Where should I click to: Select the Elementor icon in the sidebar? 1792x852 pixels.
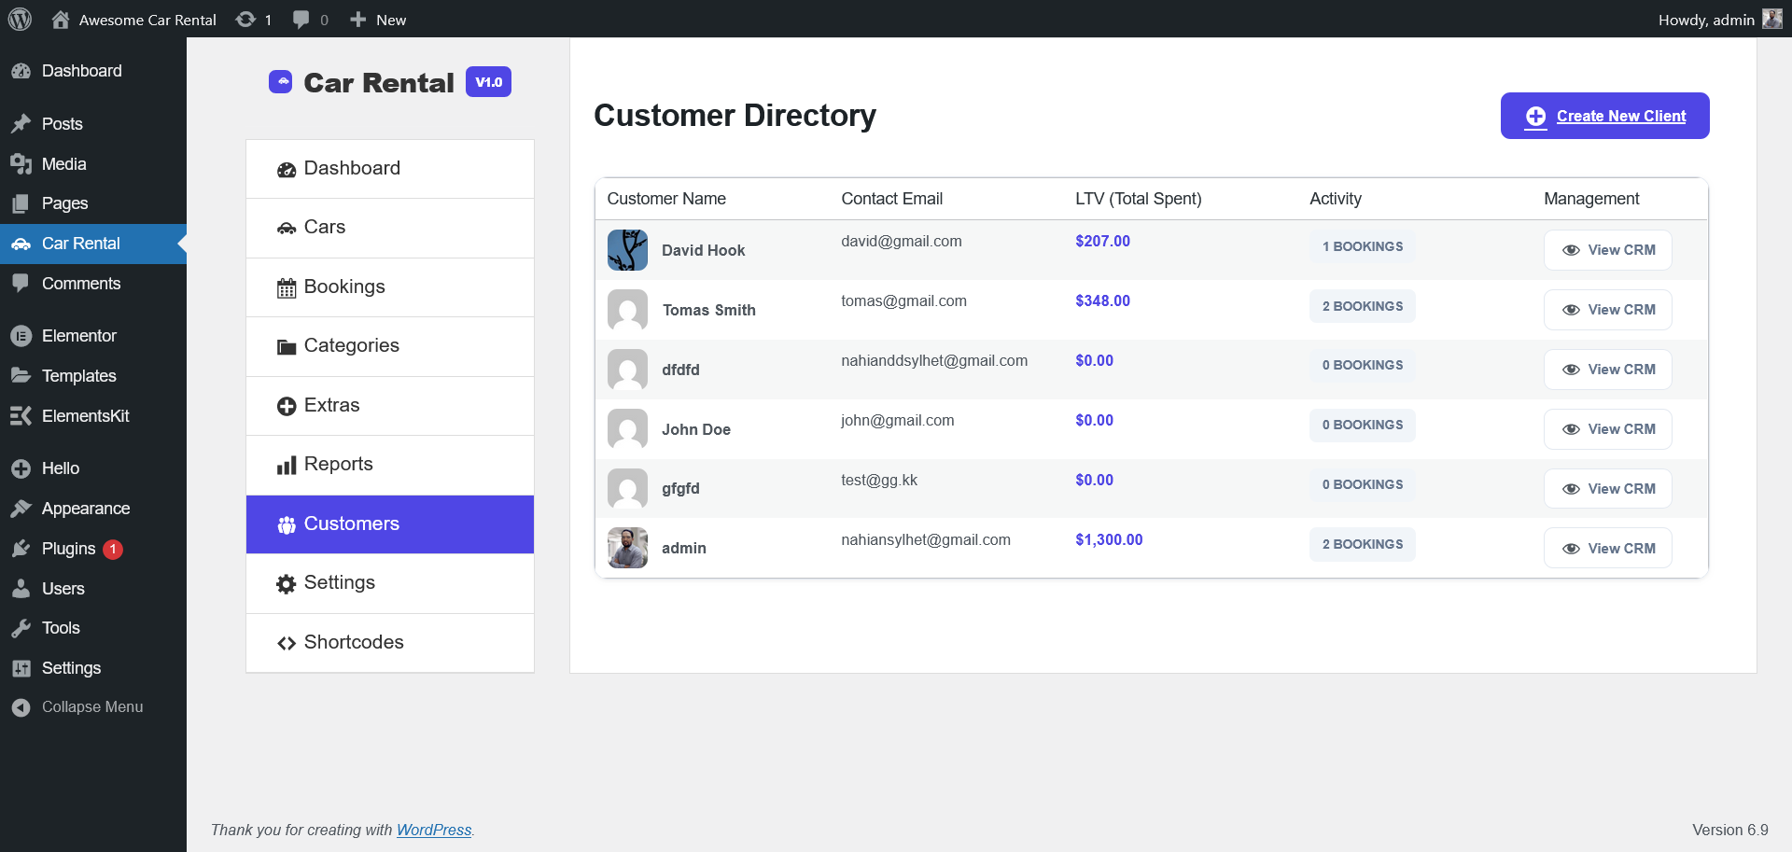[21, 335]
